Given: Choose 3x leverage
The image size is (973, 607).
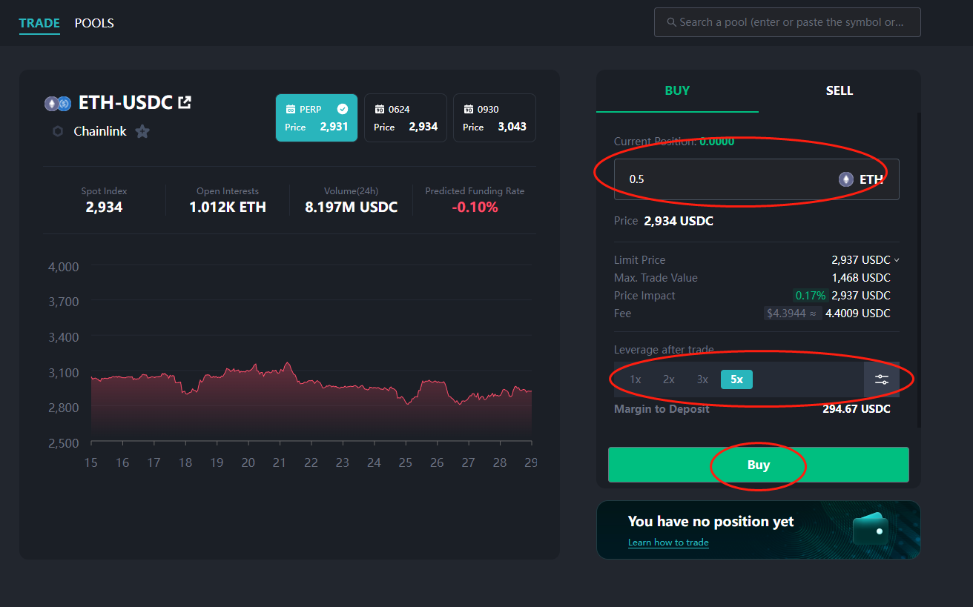Looking at the screenshot, I should [x=702, y=379].
